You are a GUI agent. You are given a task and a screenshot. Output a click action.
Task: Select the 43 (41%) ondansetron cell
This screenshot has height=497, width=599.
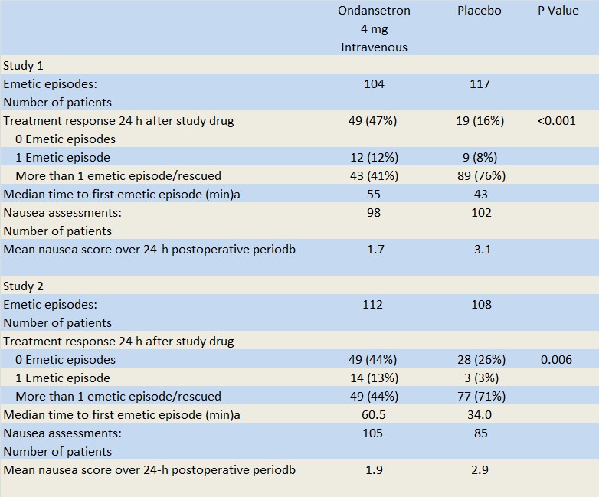pyautogui.click(x=374, y=176)
